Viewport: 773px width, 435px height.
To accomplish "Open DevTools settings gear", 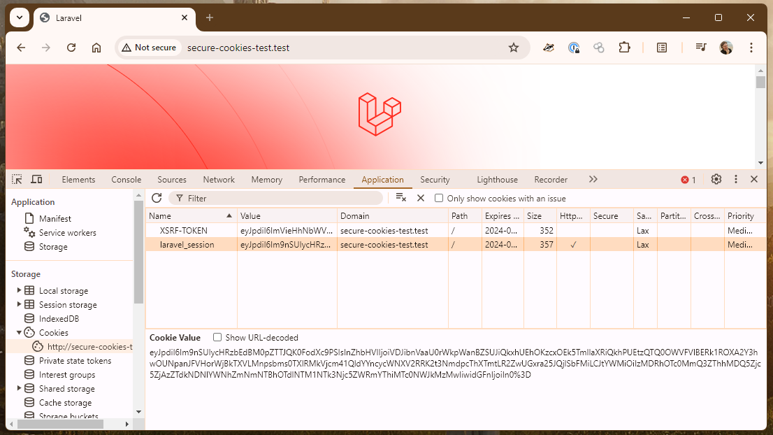I will [716, 180].
